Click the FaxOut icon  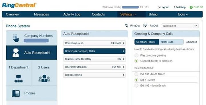tap(145, 26)
